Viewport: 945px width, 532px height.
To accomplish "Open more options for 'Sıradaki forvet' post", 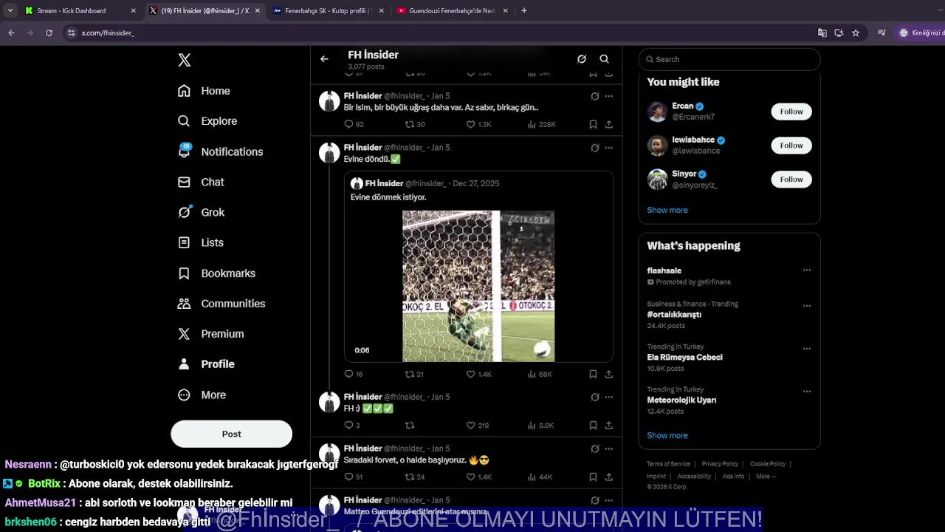I will (x=609, y=449).
